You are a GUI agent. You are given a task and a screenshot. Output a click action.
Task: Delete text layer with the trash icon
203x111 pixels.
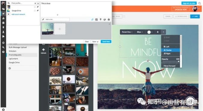[x=158, y=32]
